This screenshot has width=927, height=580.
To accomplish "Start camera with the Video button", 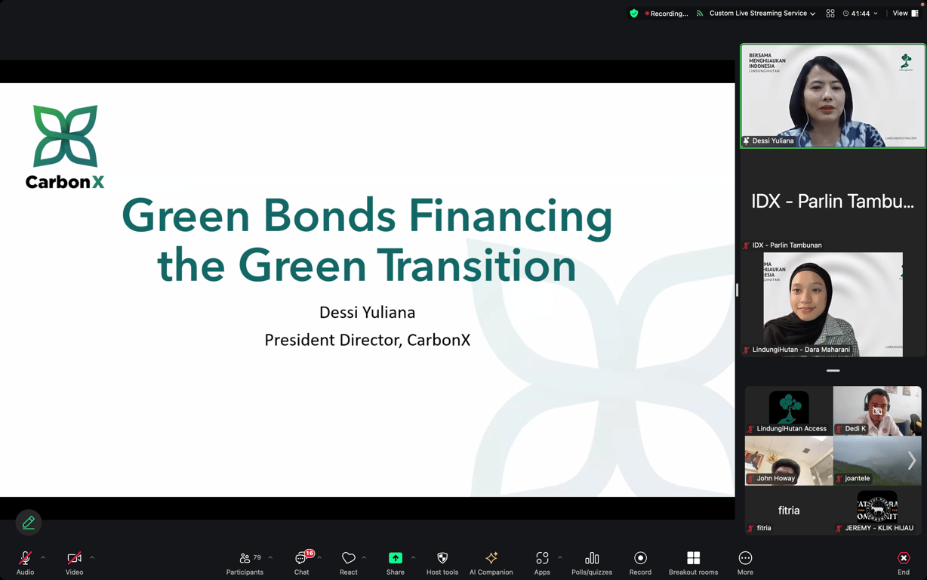I will coord(74,563).
